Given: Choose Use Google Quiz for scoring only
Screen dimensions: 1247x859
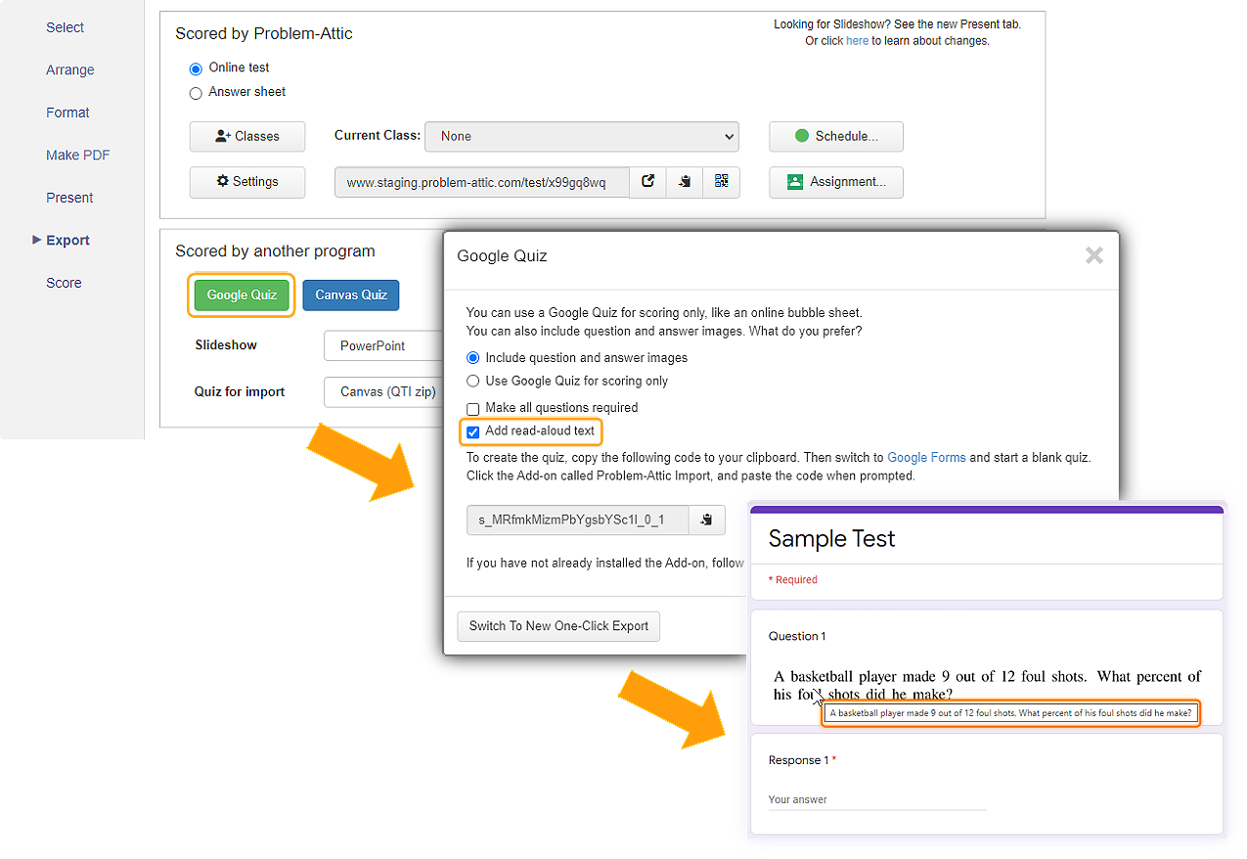Looking at the screenshot, I should 473,382.
